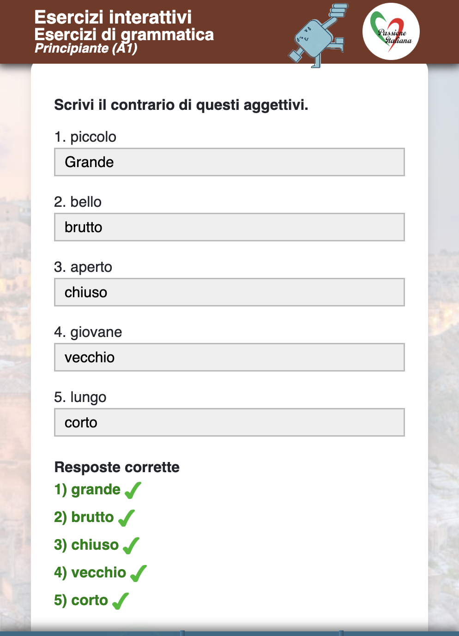
Task: Click the green checkmark beside grande
Action: click(133, 490)
